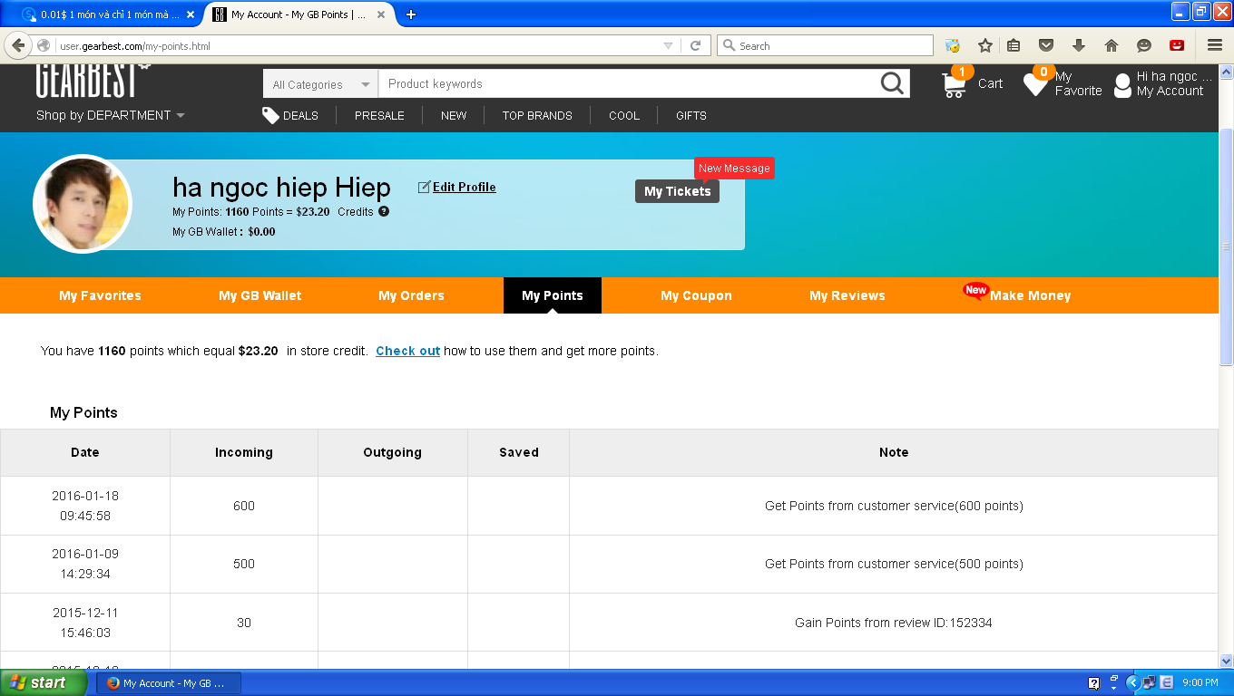Screen dimensions: 1234x696
Task: Open My Tickets button
Action: (677, 191)
